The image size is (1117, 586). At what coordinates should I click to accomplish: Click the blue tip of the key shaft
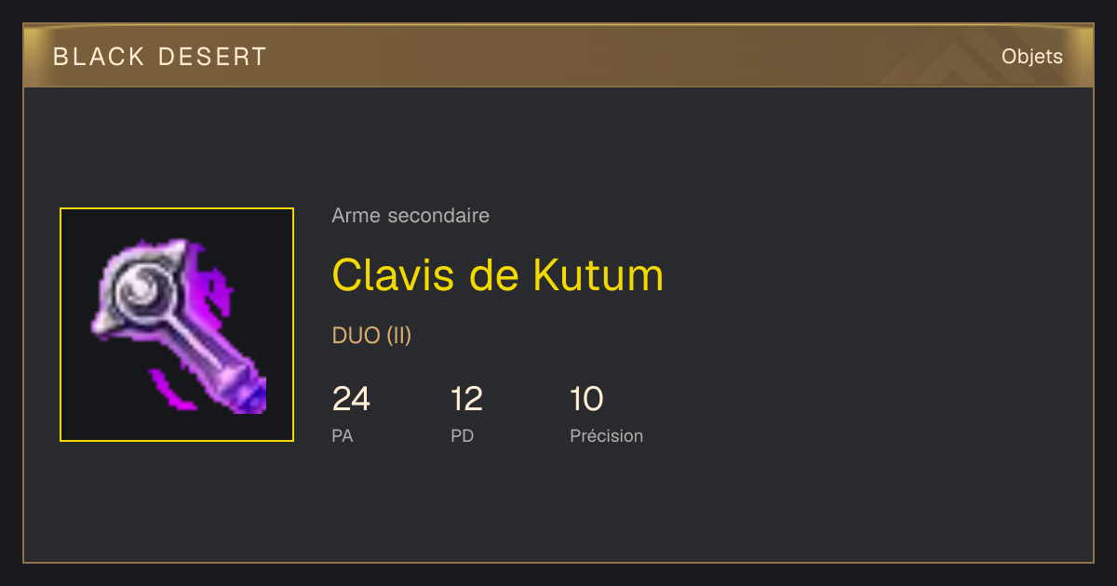[250, 395]
